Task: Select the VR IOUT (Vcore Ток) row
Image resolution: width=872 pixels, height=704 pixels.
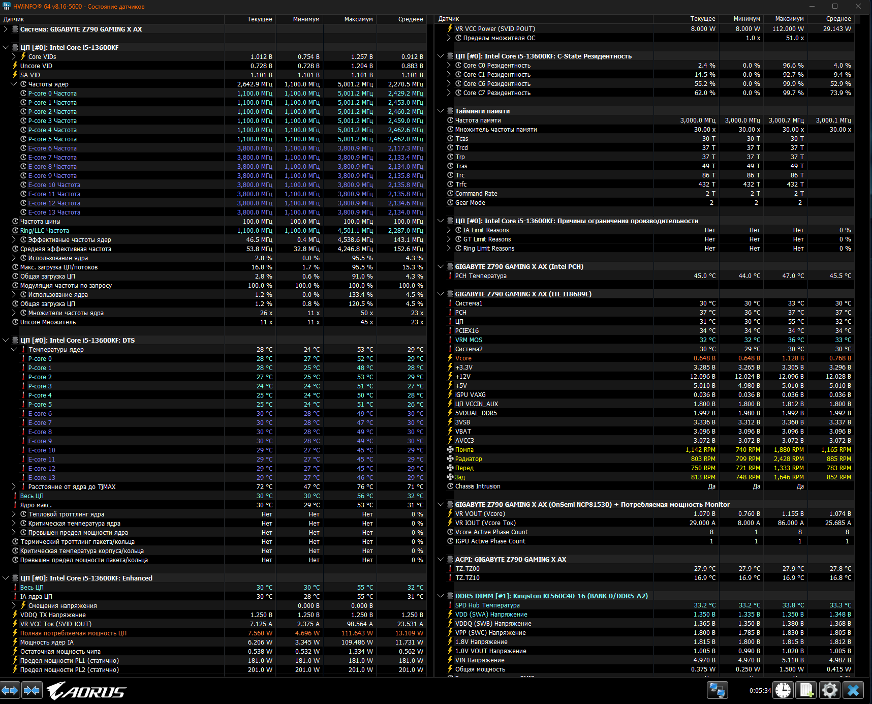Action: [x=645, y=523]
